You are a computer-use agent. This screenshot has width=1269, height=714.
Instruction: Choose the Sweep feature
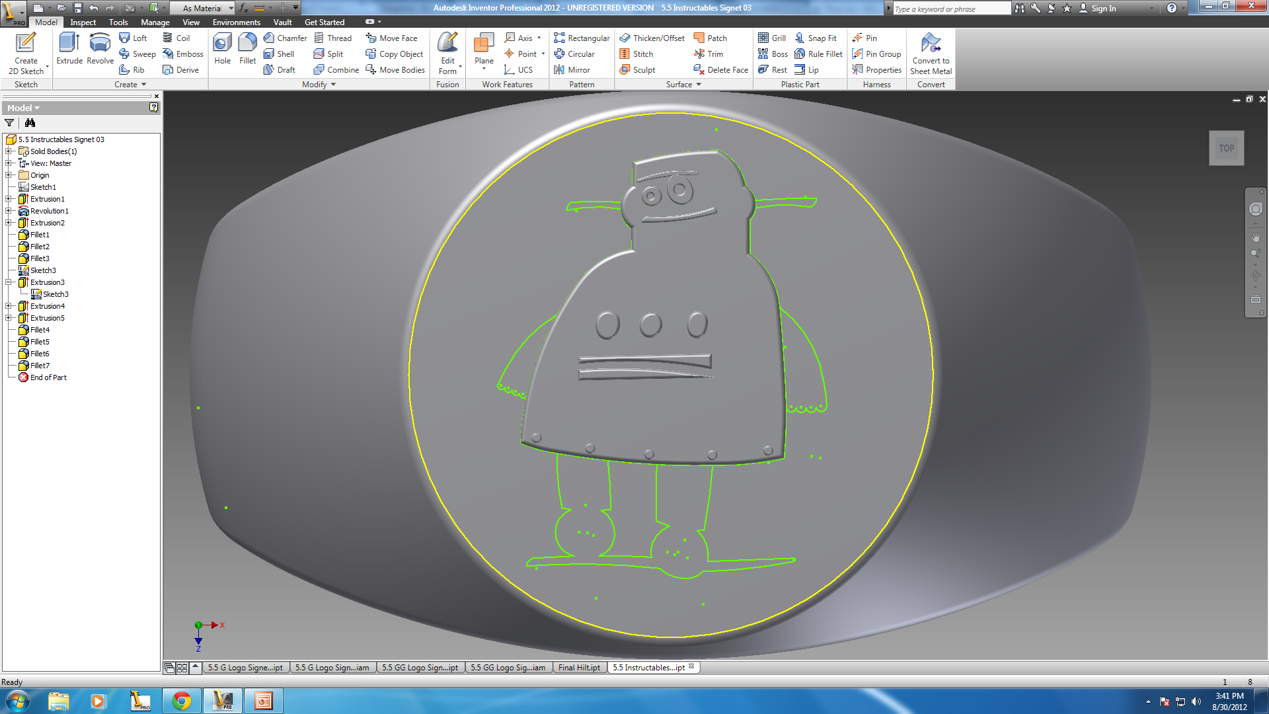tap(137, 54)
